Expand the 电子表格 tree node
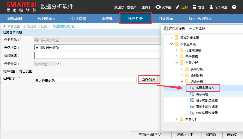This screenshot has width=243, height=139. [x=177, y=56]
